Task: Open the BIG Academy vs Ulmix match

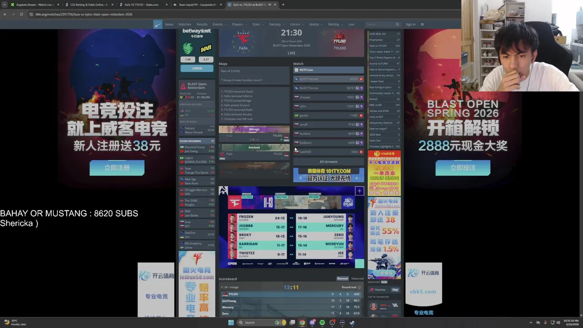Action: pos(197,246)
